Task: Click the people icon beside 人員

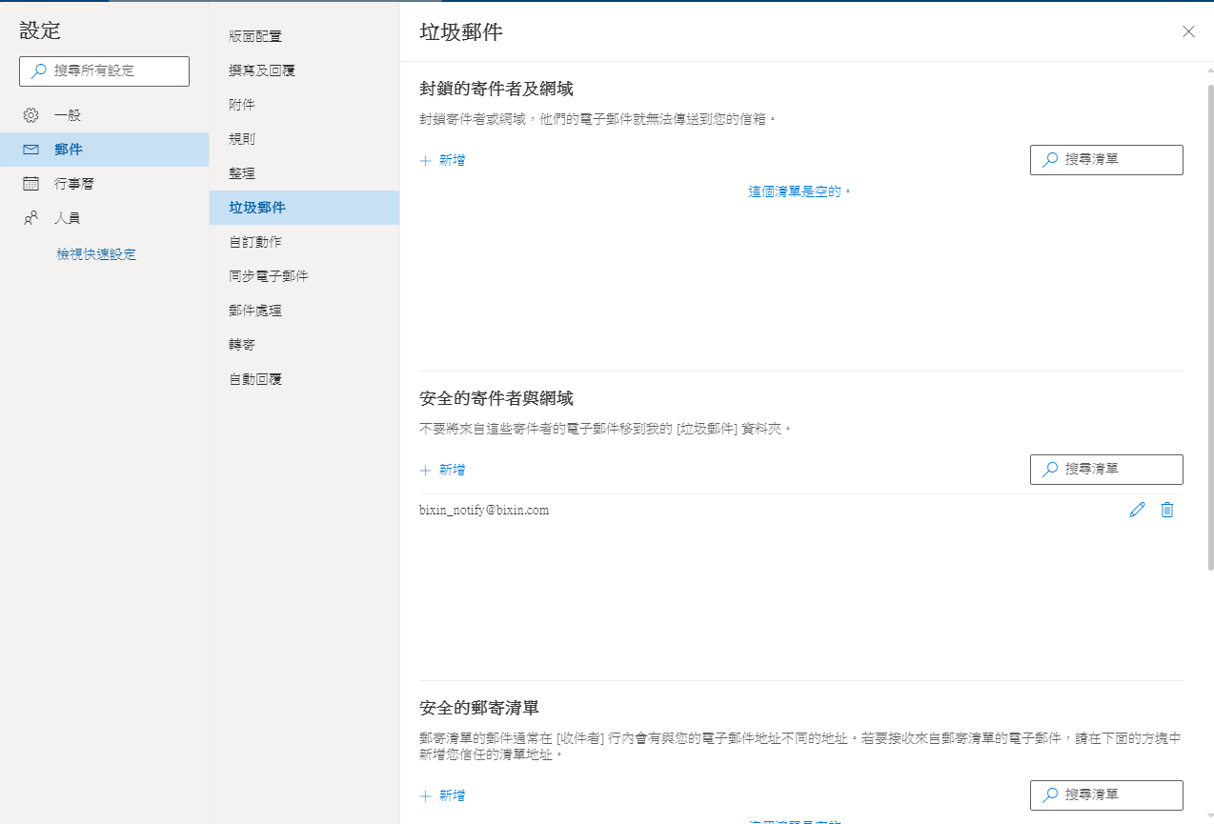Action: (x=30, y=218)
